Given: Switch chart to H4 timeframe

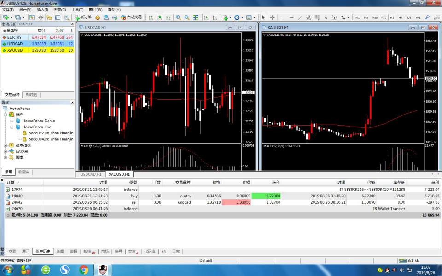Looking at the screenshot, I should pos(401,17).
